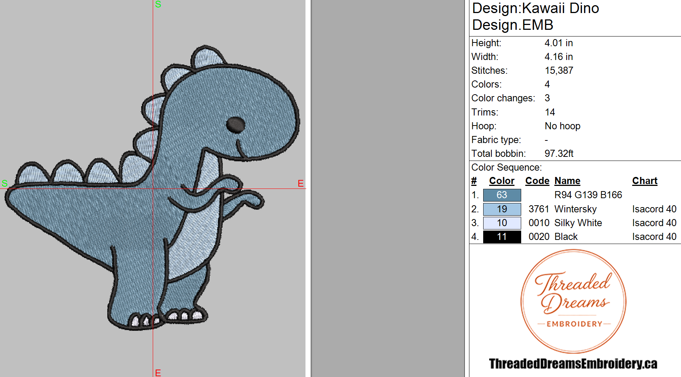Image resolution: width=681 pixels, height=377 pixels.
Task: Click the Name column header
Action: [567, 181]
